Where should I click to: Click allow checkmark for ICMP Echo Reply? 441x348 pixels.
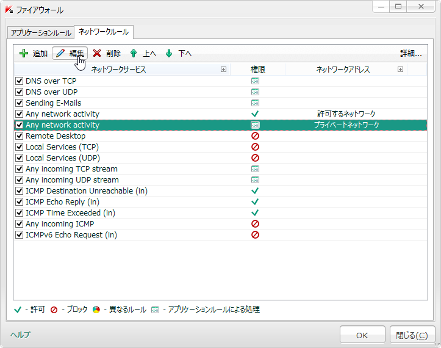tap(255, 202)
